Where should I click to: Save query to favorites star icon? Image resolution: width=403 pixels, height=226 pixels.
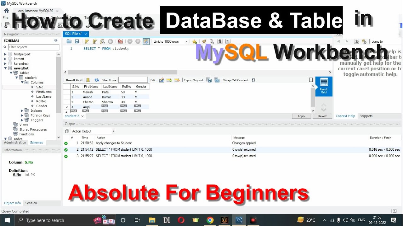click(195, 41)
